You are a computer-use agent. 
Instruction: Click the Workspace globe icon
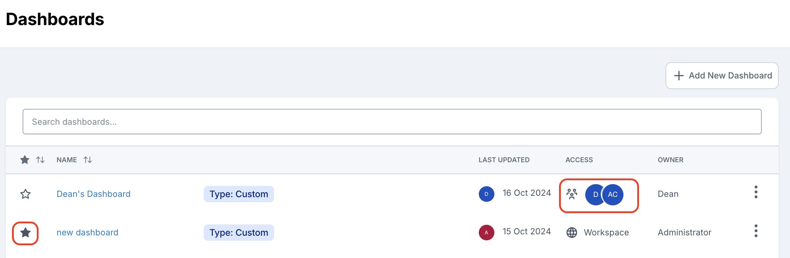(x=572, y=233)
